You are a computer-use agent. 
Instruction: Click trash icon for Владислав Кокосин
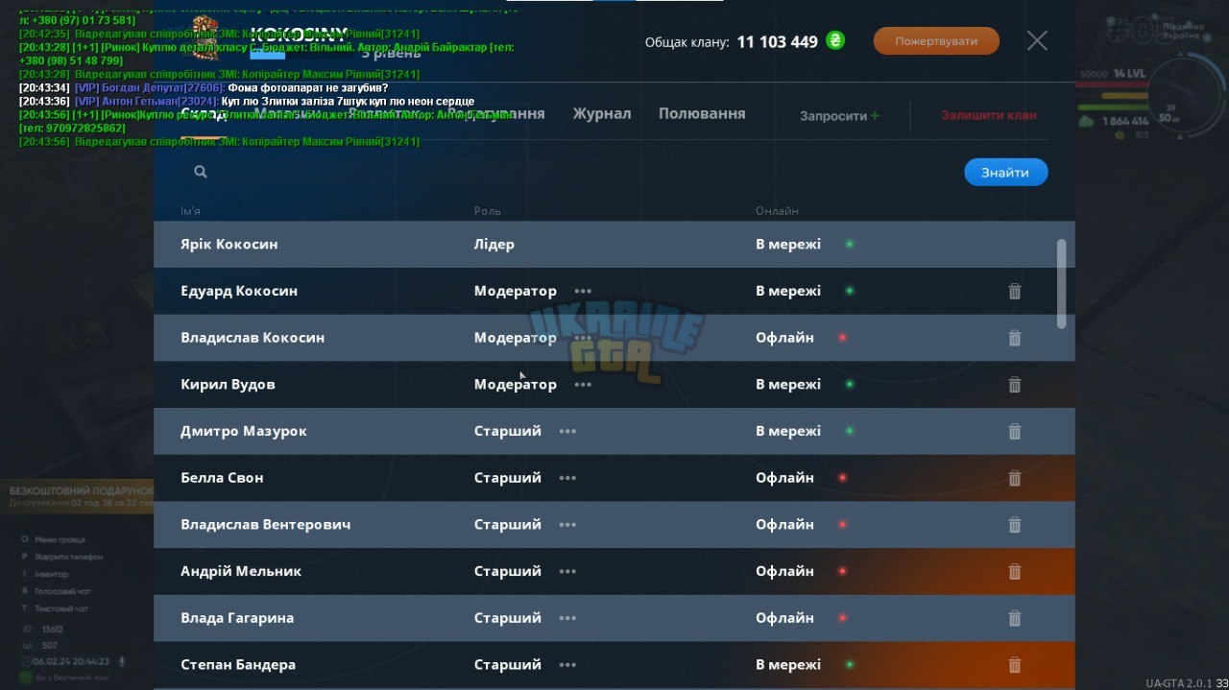coord(1014,338)
